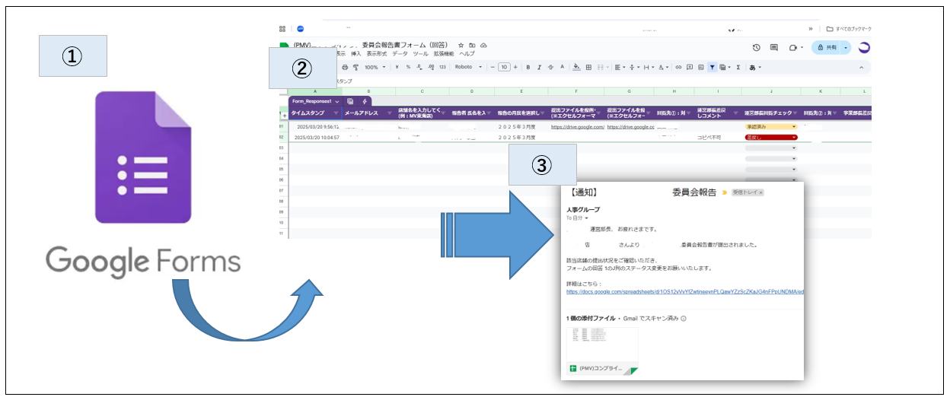
Task: Open input tools あ dropdown
Action: [756, 67]
